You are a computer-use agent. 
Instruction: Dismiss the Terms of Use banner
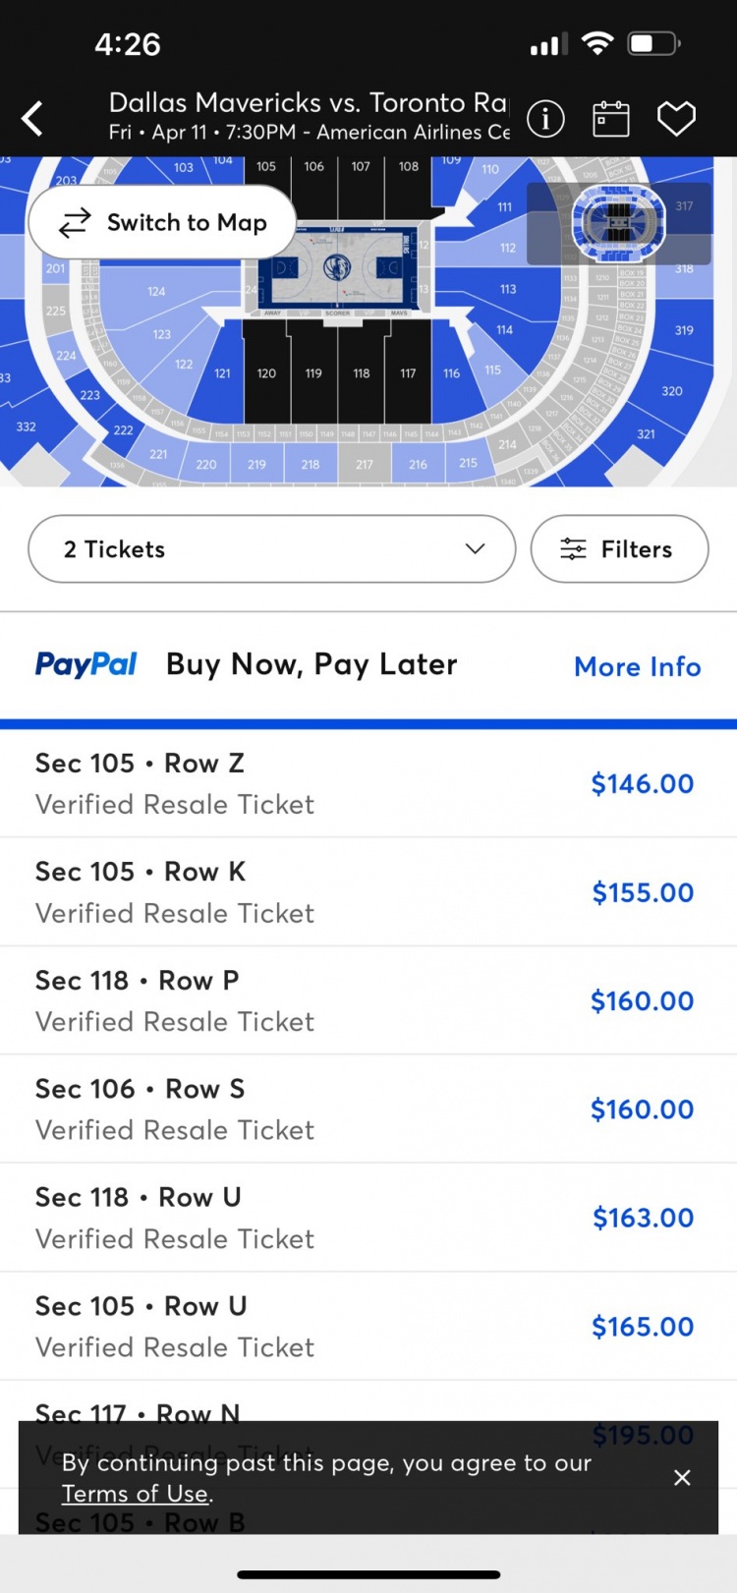[682, 1477]
